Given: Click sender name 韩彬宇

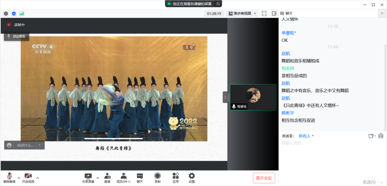Looking at the screenshot, I should click(x=288, y=113).
